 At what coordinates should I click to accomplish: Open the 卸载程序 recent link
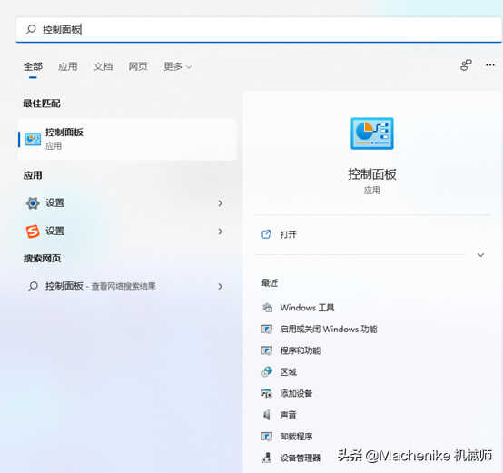point(296,436)
